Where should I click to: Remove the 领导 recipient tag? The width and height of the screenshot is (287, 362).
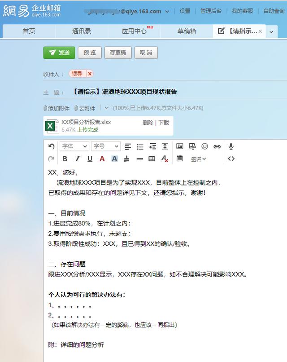tap(90, 74)
